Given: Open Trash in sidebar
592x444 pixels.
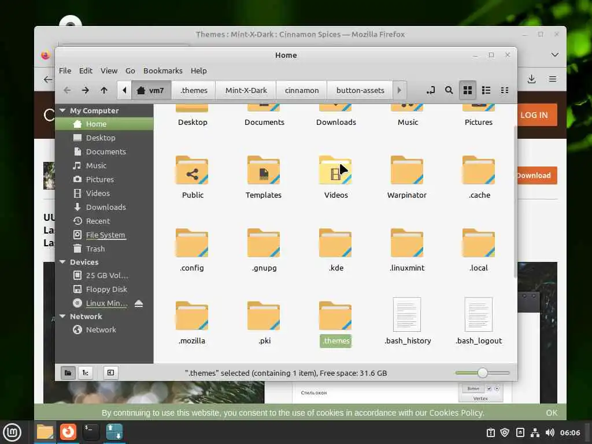Looking at the screenshot, I should point(104,249).
